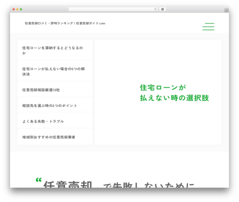239x202 pixels.
Task: Click the 任意売却で失敗しないために heading
Action: 119,185
